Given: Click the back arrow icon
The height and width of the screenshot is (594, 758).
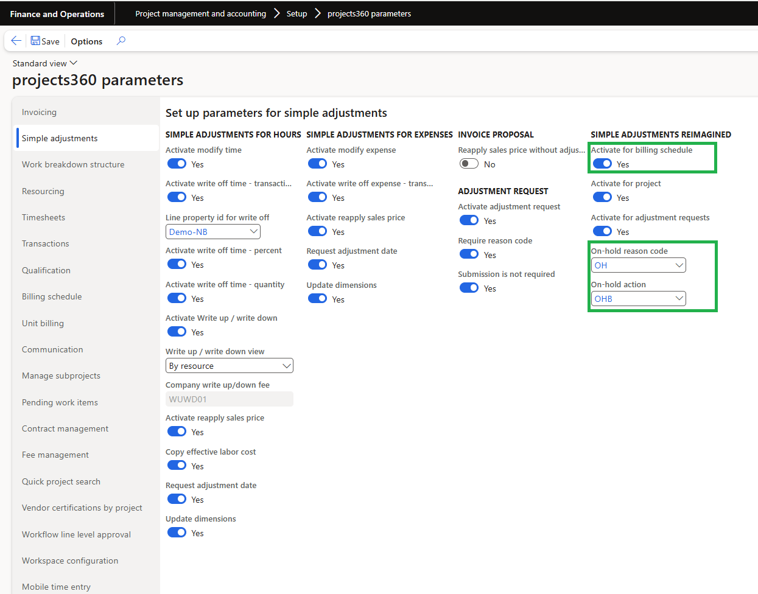Looking at the screenshot, I should point(16,41).
